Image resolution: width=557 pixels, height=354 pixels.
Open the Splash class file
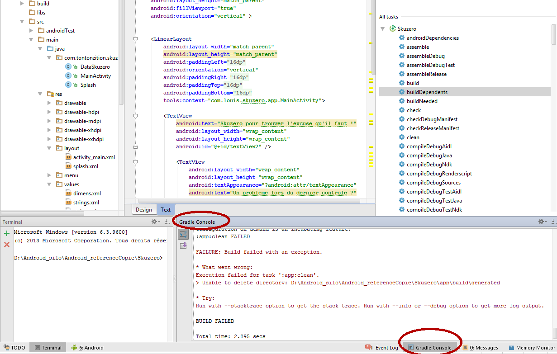(88, 85)
